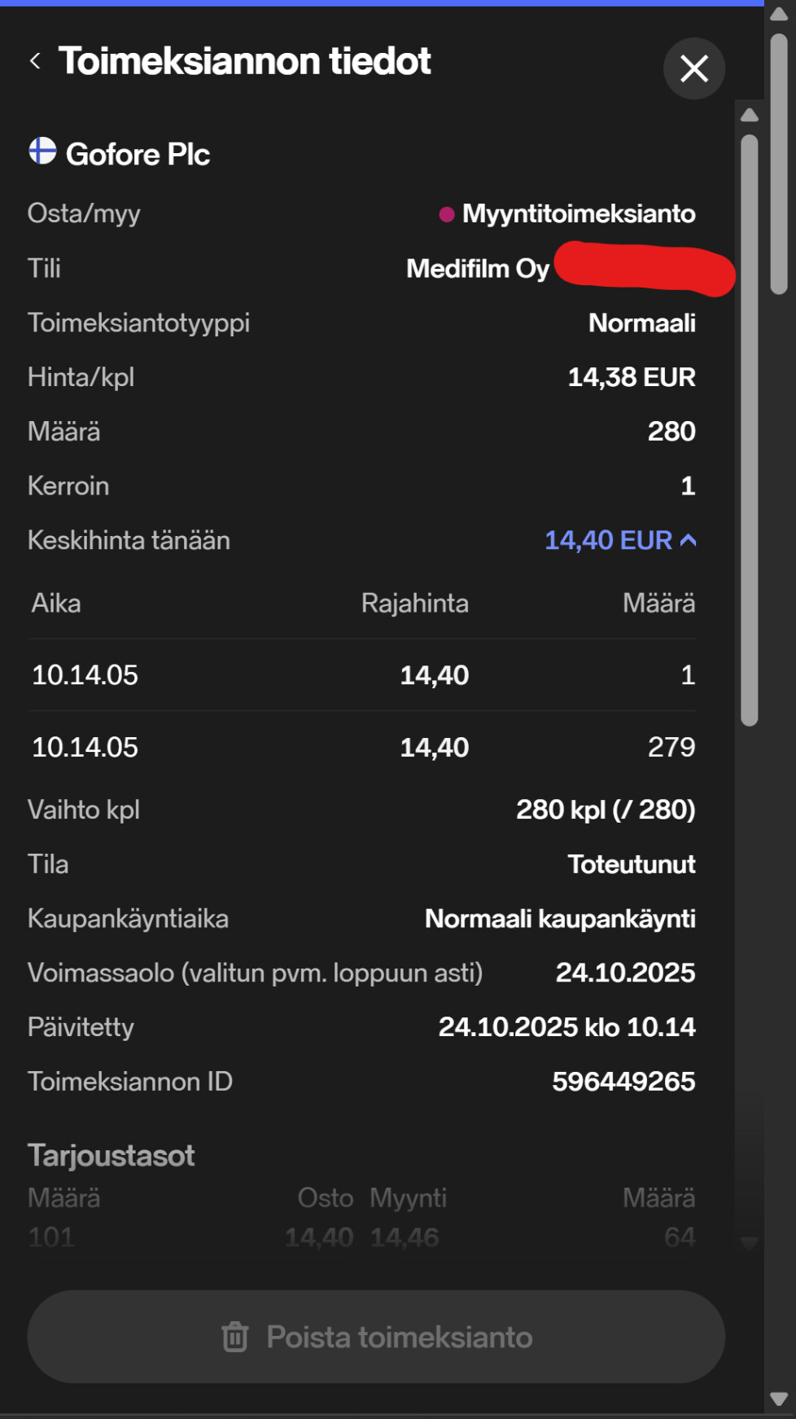Collapse the Keskihinta tänään chevron

689,540
